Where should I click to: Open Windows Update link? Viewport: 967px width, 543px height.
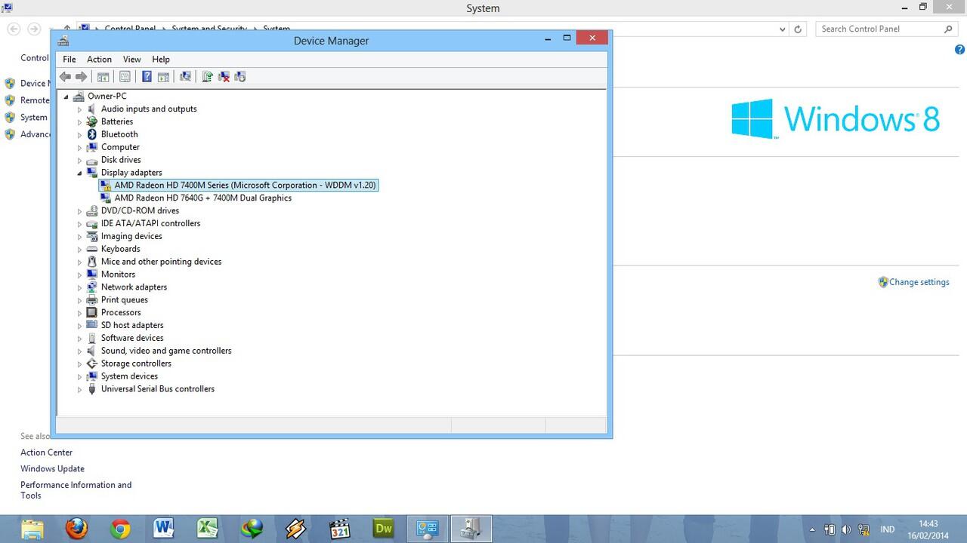click(52, 468)
